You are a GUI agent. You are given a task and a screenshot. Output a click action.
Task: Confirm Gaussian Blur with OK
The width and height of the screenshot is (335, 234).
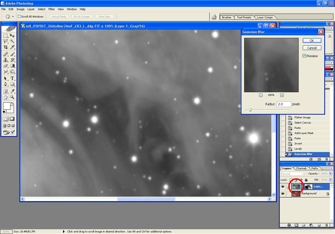tap(312, 40)
